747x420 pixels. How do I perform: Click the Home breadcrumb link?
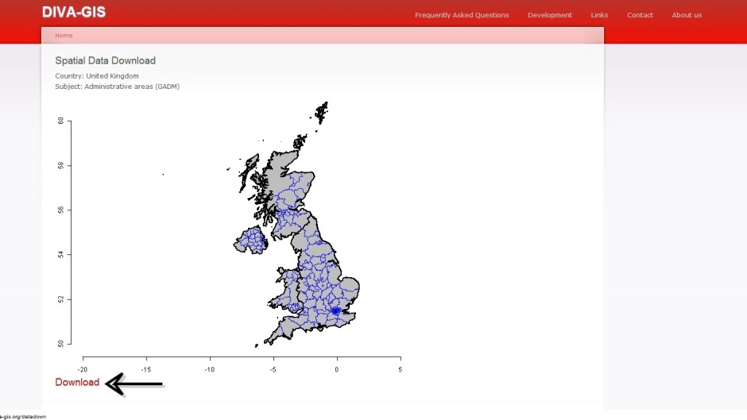[64, 35]
